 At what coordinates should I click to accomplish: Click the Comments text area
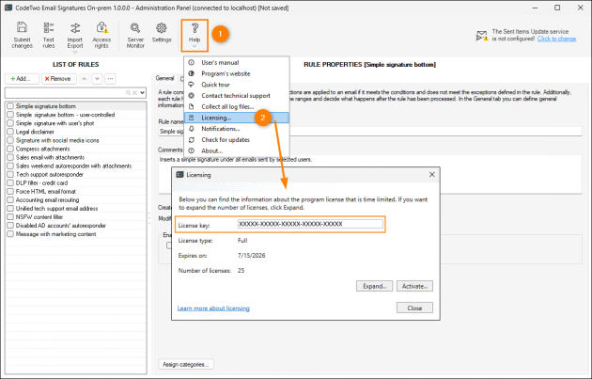click(370, 174)
